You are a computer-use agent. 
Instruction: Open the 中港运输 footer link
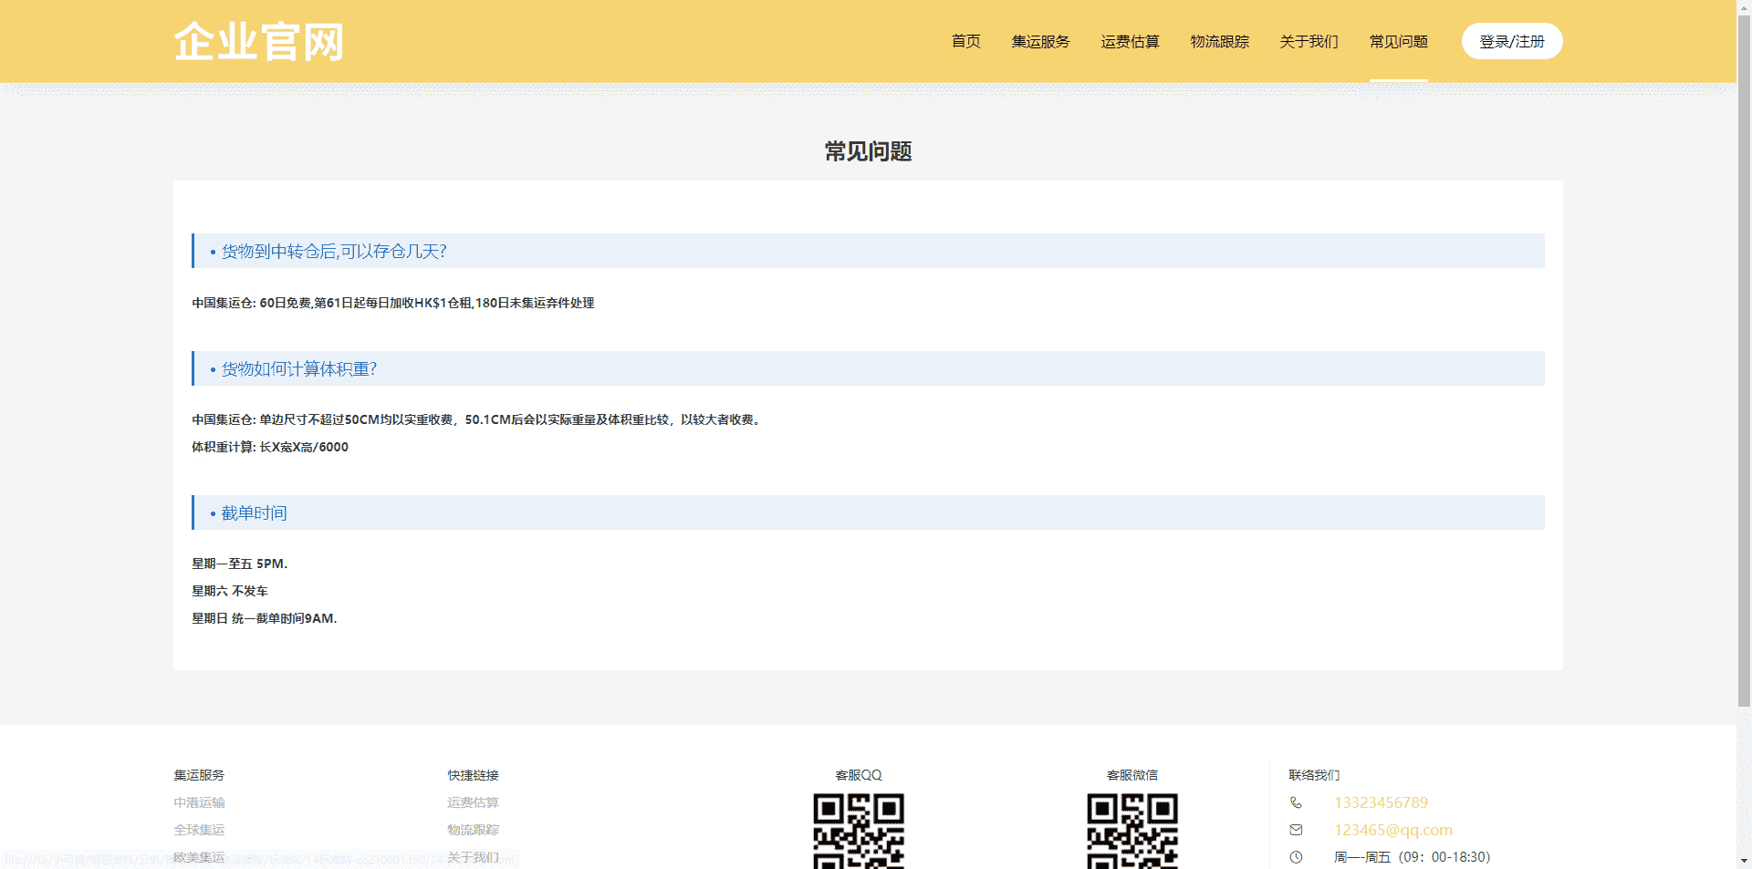pos(199,802)
